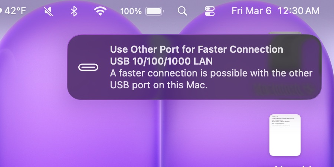Click the USB-C port icon in notification
The height and width of the screenshot is (167, 334).
click(x=88, y=67)
